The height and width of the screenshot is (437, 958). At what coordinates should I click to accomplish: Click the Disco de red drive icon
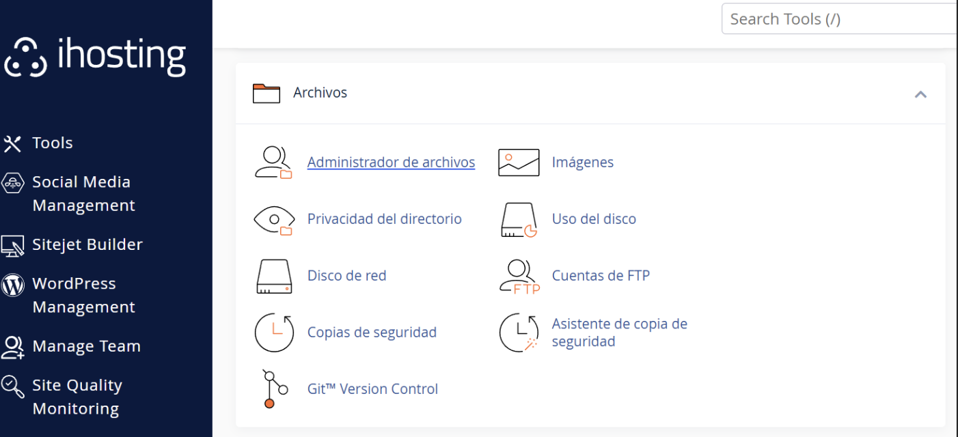click(x=273, y=276)
